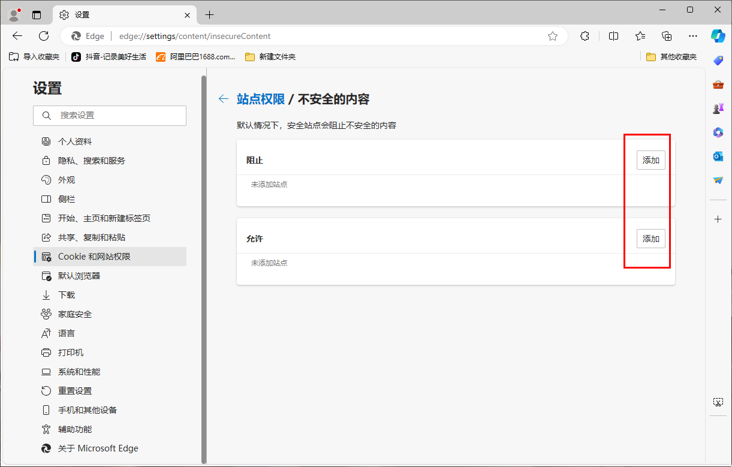
Task: Click 添加 next to 允许
Action: pos(650,238)
